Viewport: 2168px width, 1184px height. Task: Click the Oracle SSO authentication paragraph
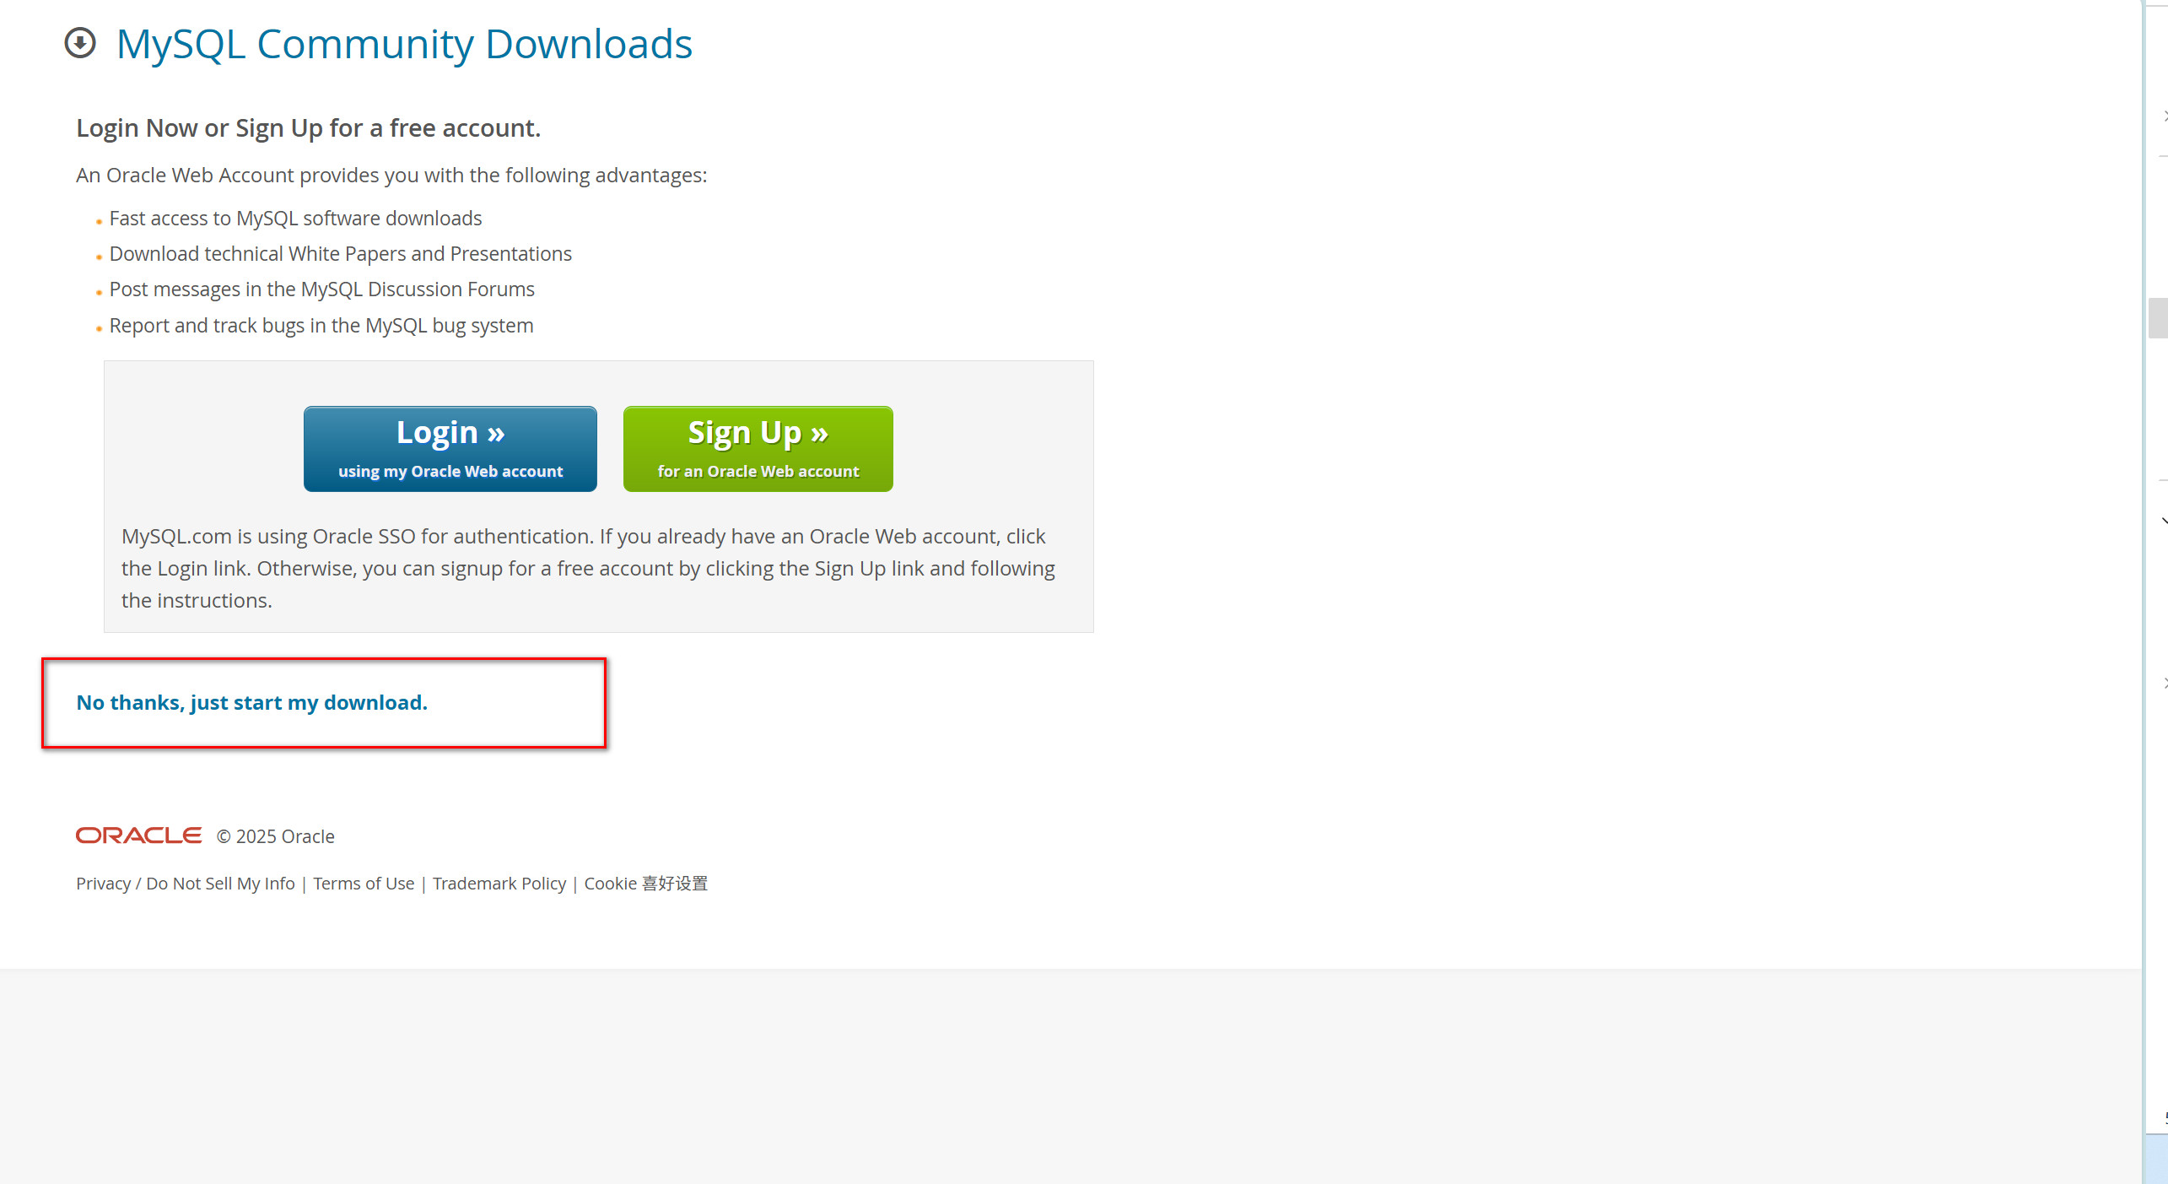[x=588, y=569]
